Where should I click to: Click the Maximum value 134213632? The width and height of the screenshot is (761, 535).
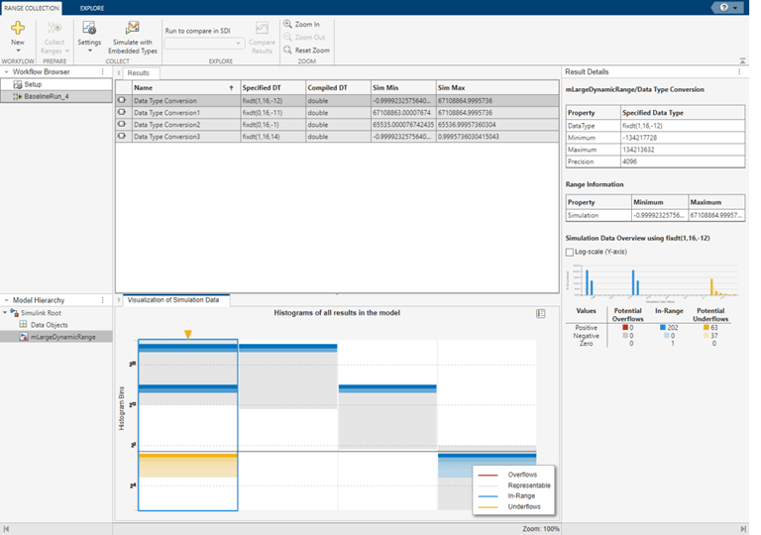[638, 150]
